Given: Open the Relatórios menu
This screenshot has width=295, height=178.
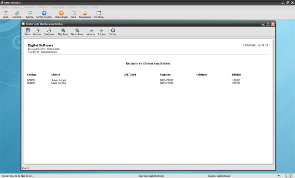Looking at the screenshot, I should [42, 7].
